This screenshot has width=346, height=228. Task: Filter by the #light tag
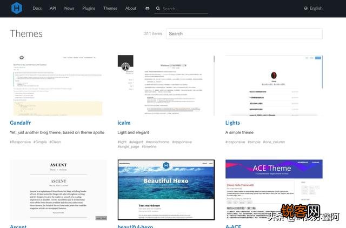[x=122, y=142]
